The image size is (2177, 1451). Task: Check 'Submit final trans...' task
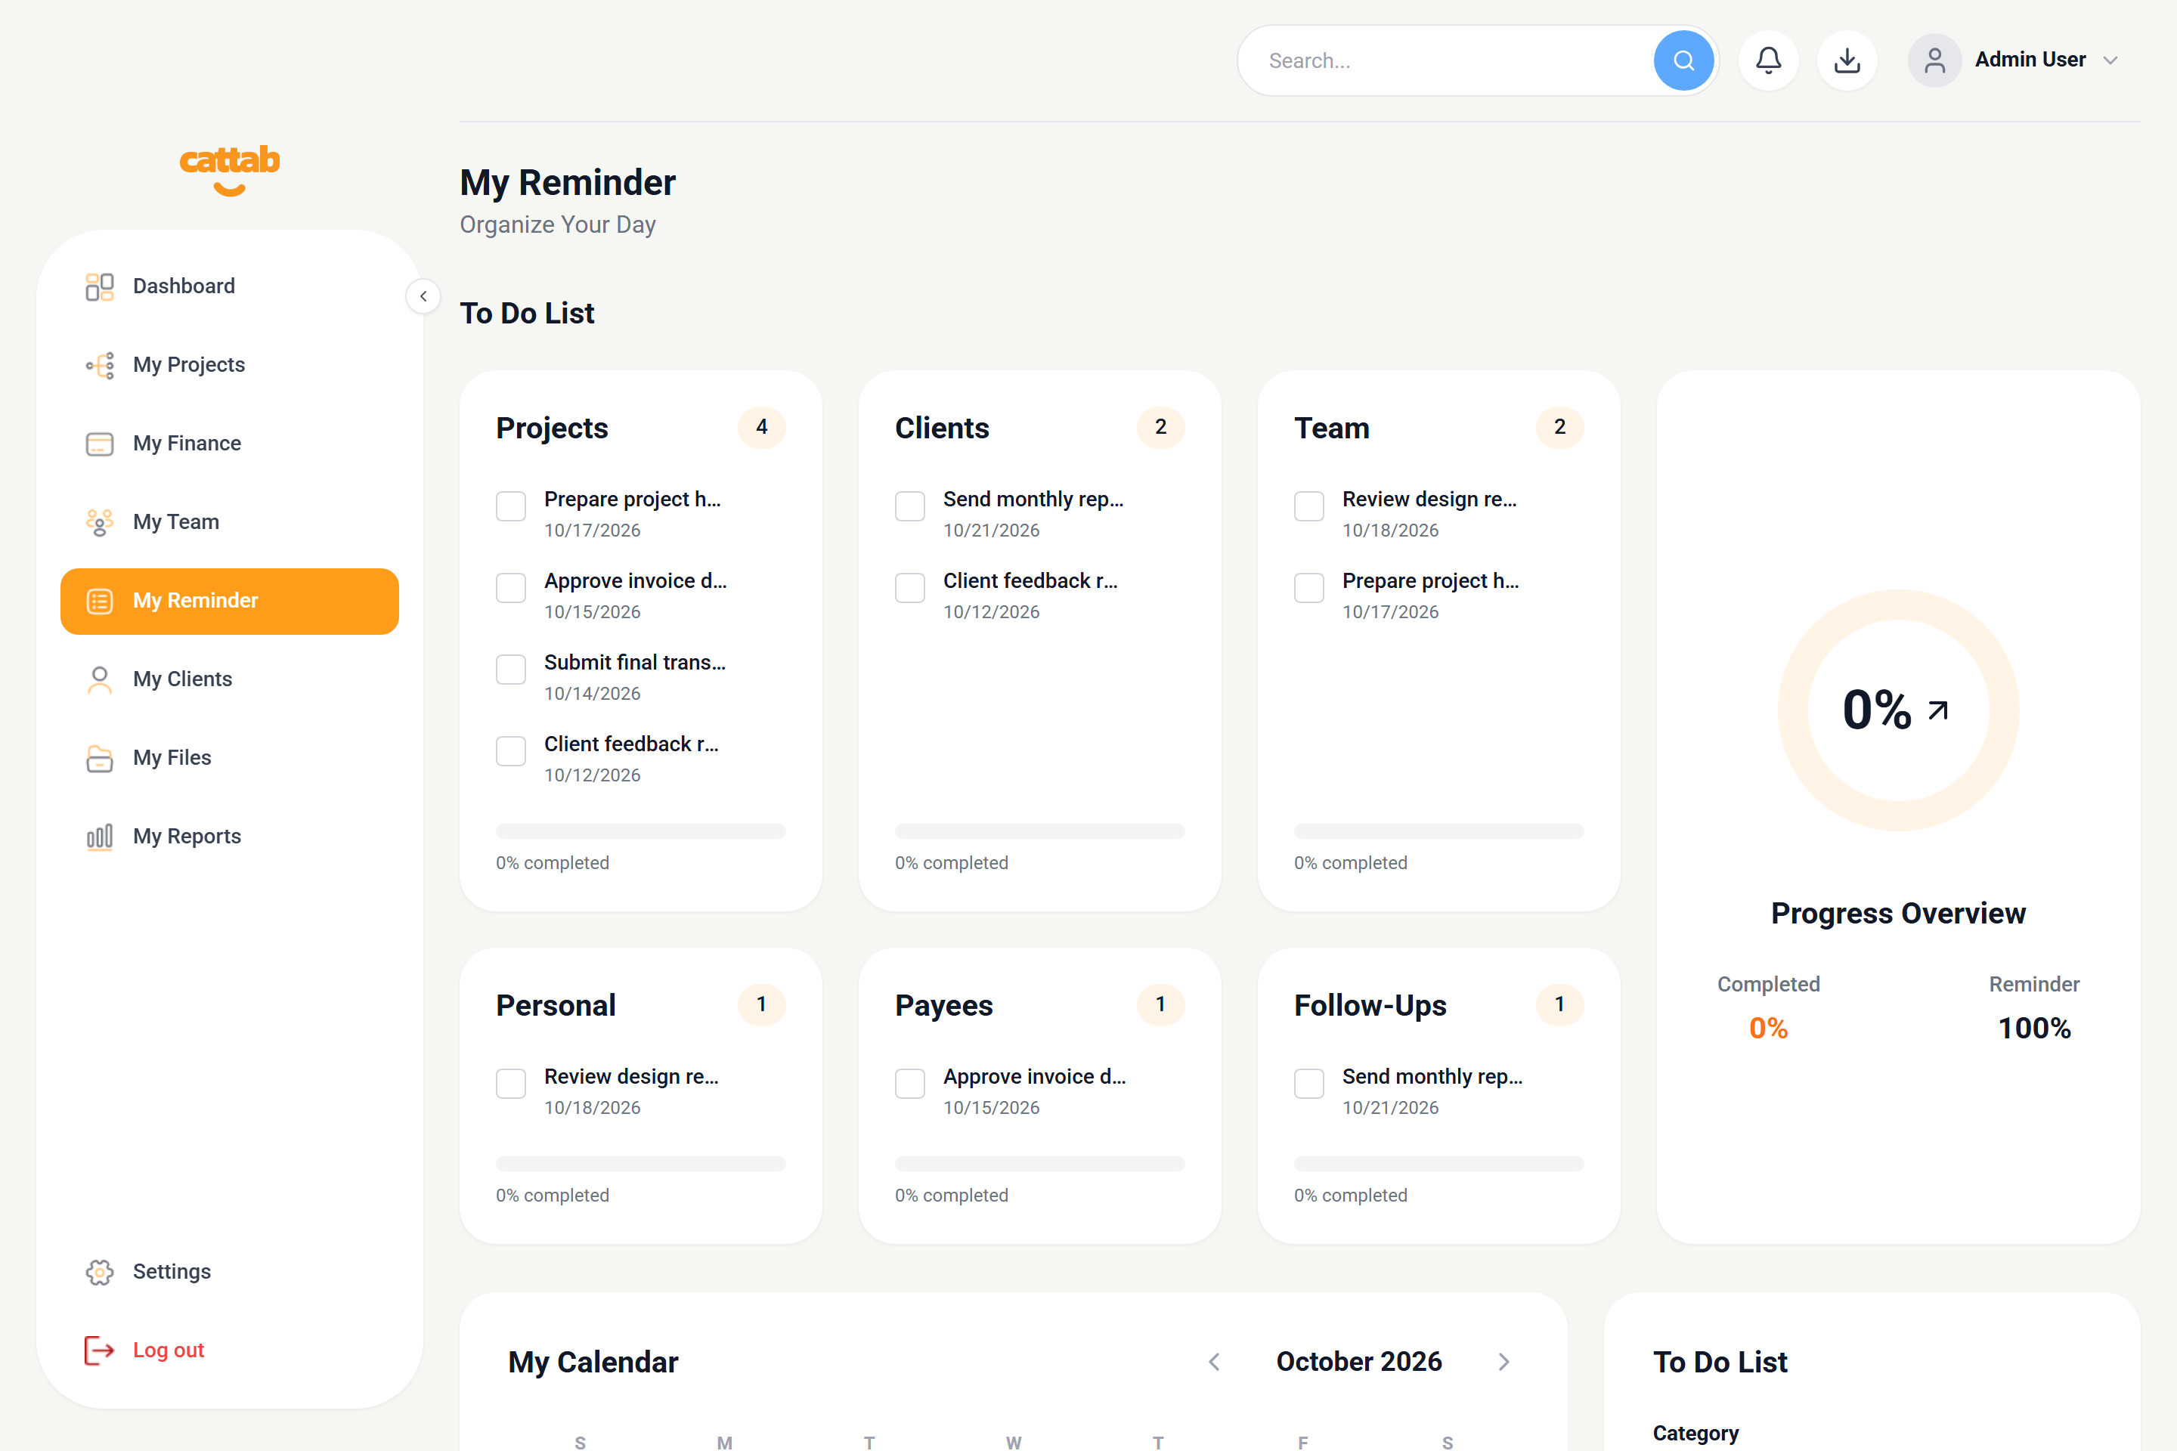[x=511, y=669]
